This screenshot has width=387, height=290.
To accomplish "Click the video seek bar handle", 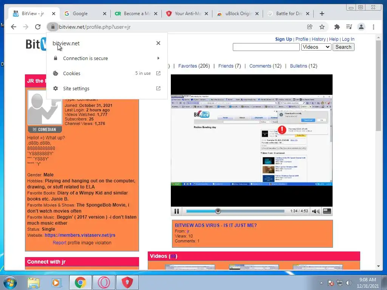I will click(x=218, y=211).
